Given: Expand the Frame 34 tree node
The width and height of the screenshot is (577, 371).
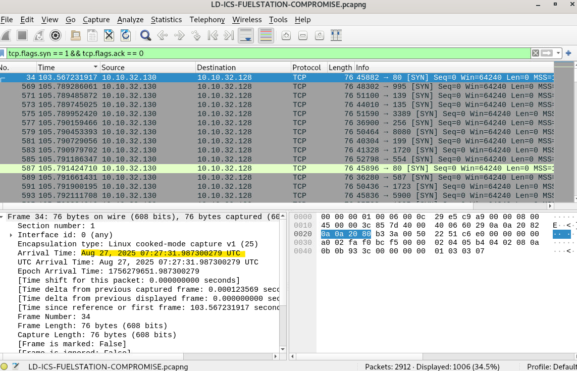Looking at the screenshot, I should pyautogui.click(x=3, y=217).
